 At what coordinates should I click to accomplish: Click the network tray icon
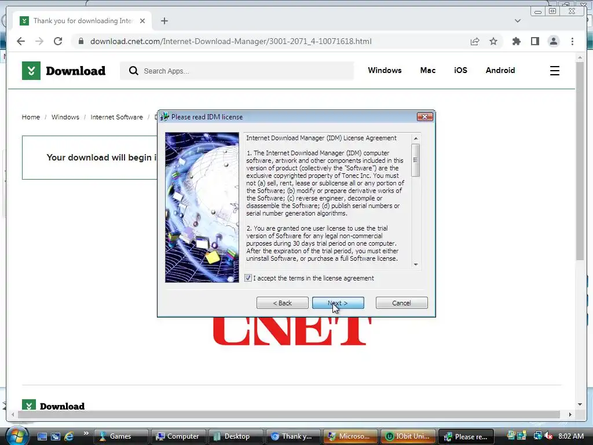pyautogui.click(x=537, y=436)
